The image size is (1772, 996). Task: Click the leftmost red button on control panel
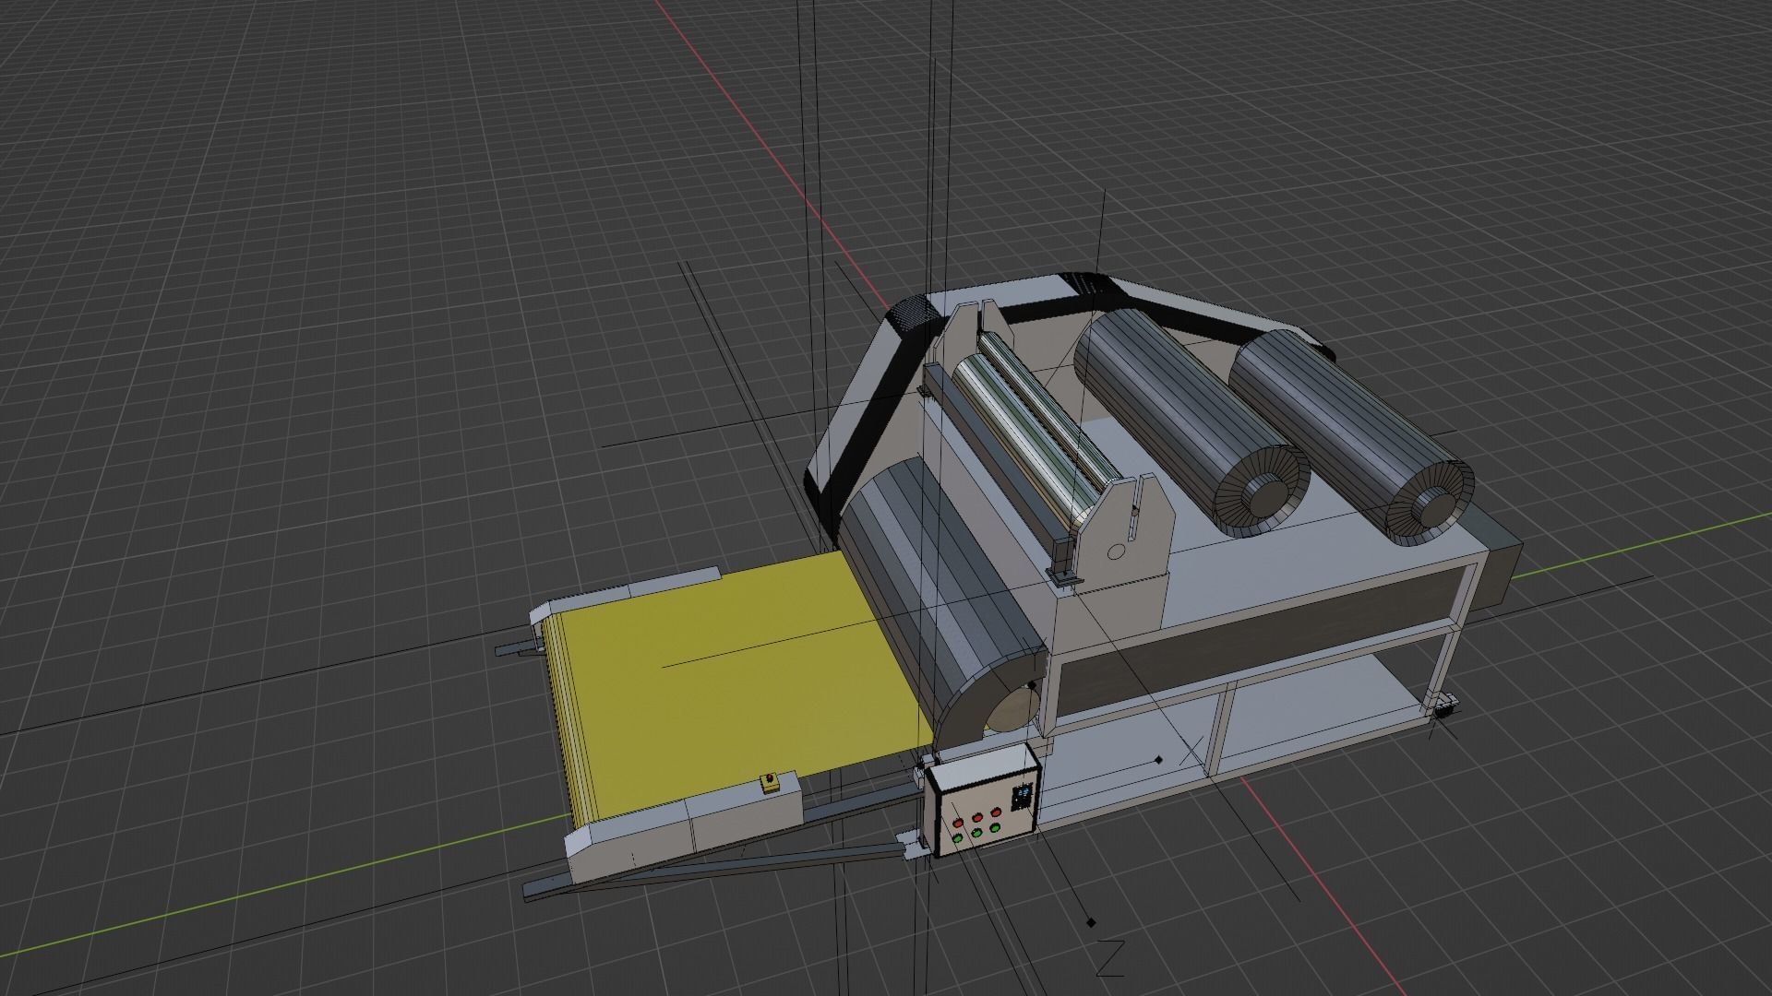(x=958, y=824)
